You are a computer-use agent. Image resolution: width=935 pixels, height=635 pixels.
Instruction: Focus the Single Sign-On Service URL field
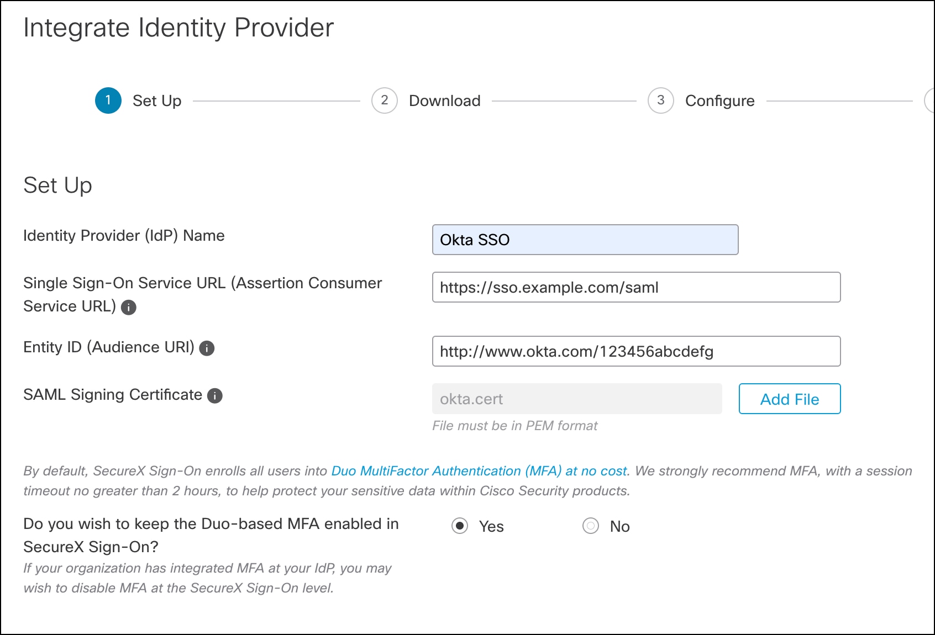click(x=637, y=287)
